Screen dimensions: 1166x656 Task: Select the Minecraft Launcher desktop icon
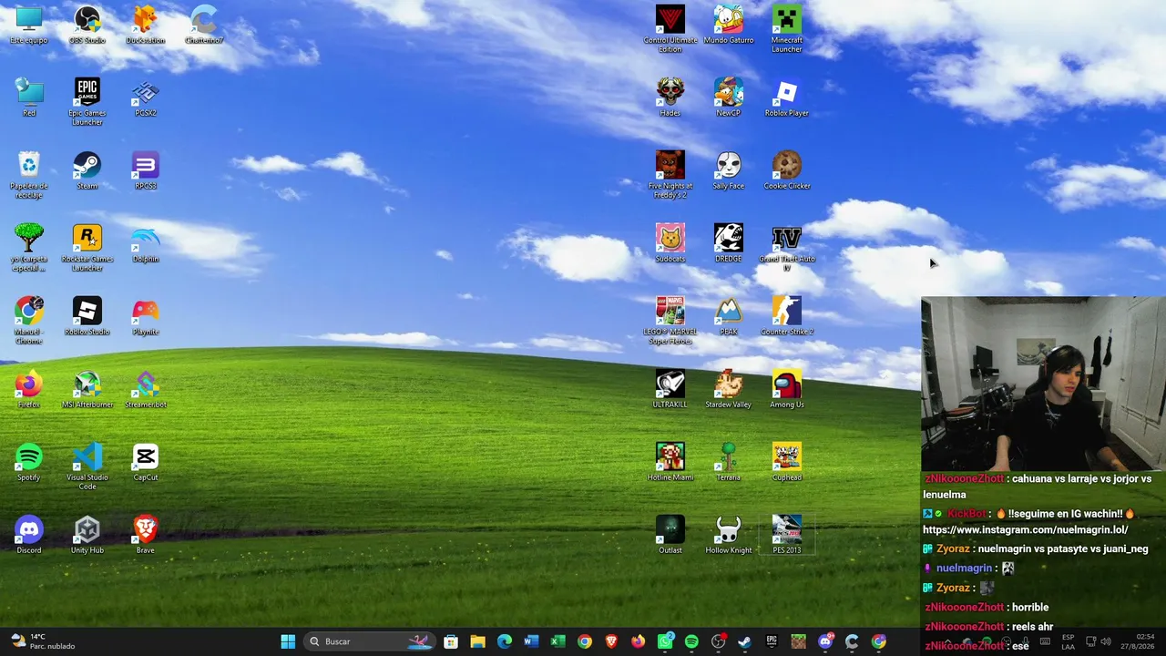tap(787, 29)
